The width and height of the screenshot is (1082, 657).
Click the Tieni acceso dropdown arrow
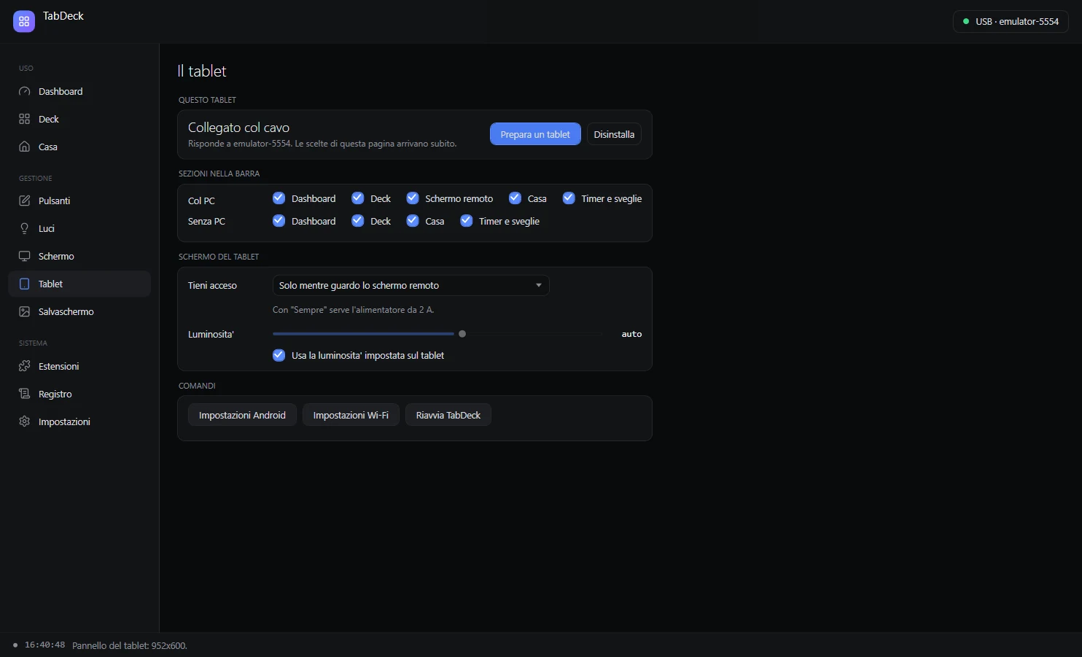pyautogui.click(x=539, y=285)
